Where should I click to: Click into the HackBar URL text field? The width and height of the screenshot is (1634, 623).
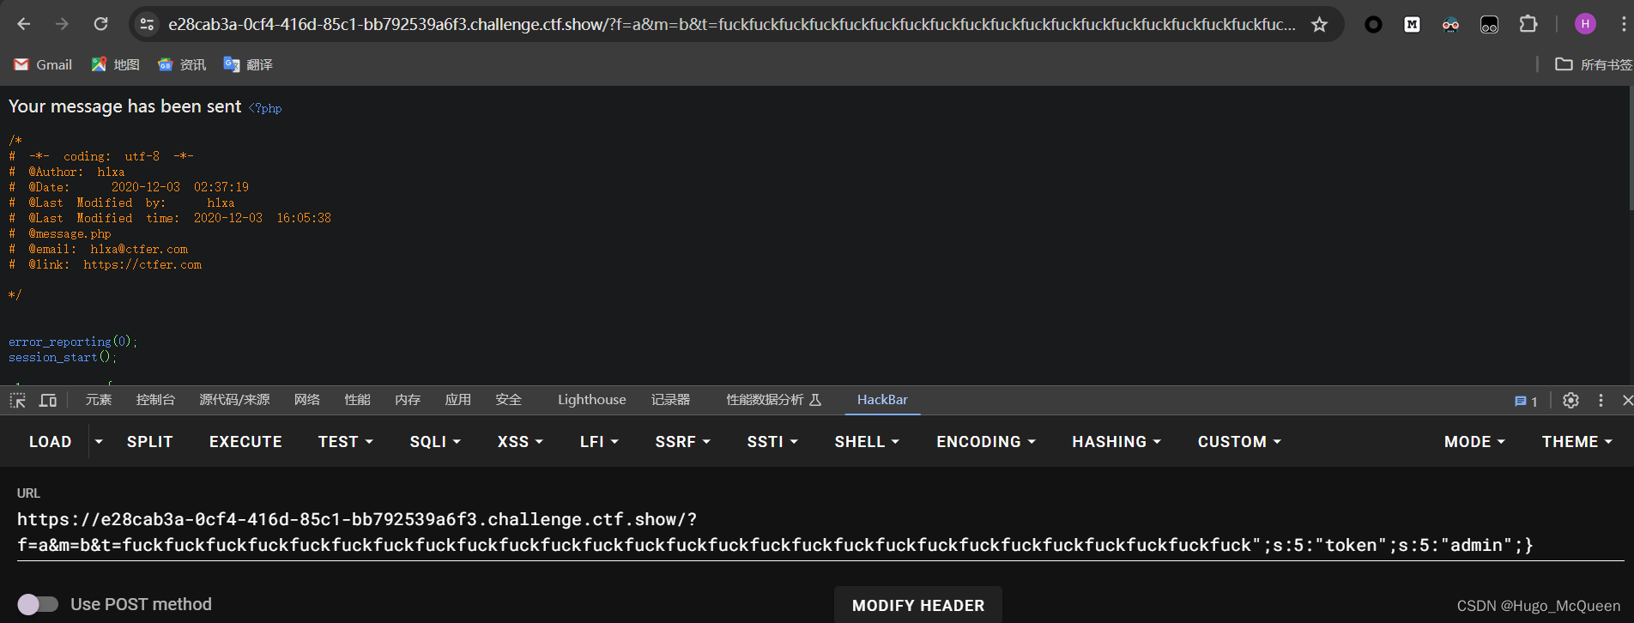coord(820,532)
